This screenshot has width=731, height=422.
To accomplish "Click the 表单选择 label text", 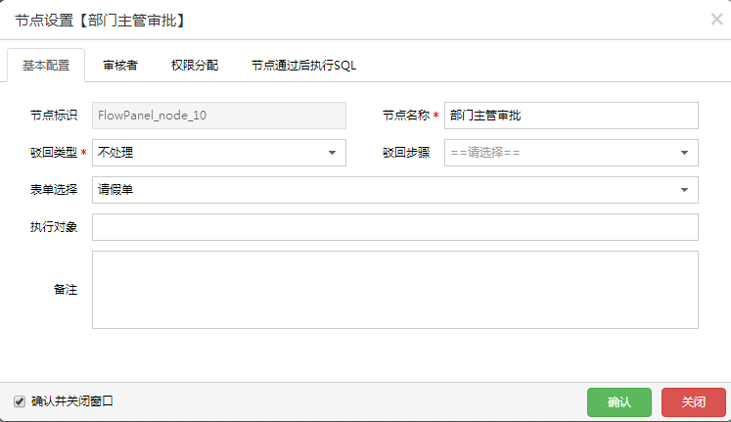I will click(x=54, y=190).
